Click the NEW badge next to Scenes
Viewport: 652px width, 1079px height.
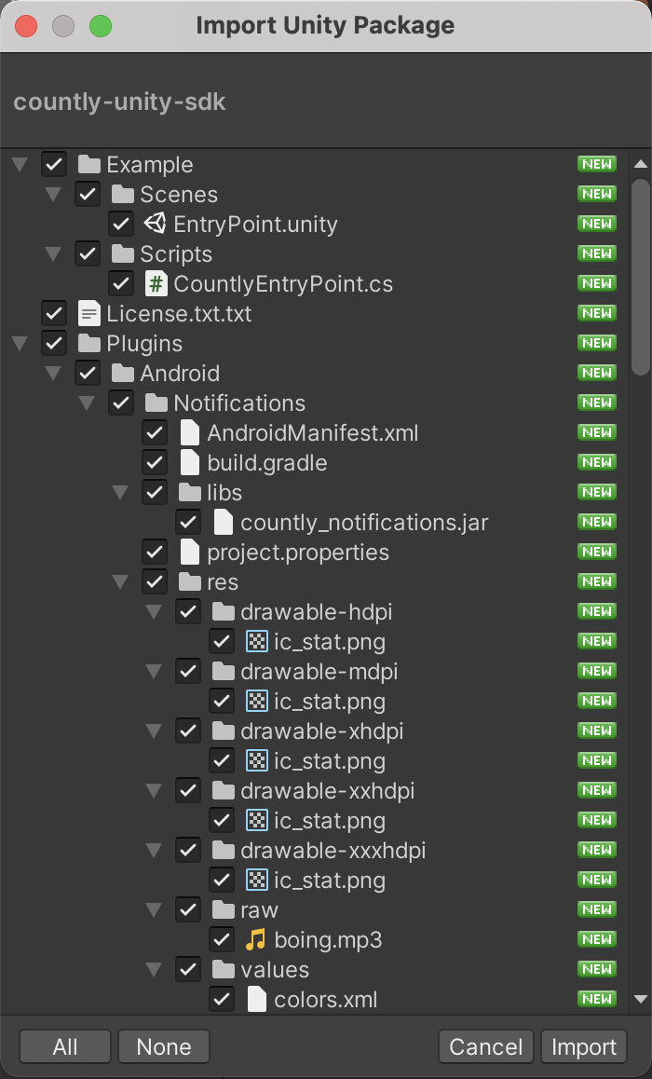tap(595, 194)
